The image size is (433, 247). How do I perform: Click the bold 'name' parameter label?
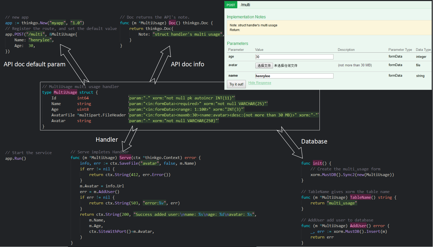point(233,76)
